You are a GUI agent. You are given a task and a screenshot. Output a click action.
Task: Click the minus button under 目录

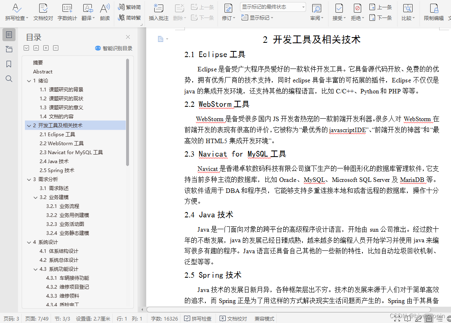(56, 48)
